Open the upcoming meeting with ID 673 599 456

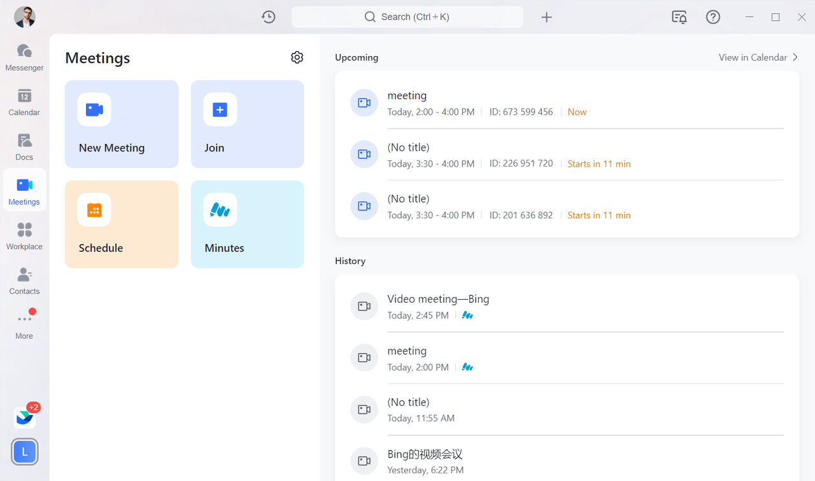tap(567, 103)
